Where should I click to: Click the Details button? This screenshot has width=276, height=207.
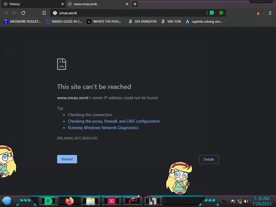(209, 159)
